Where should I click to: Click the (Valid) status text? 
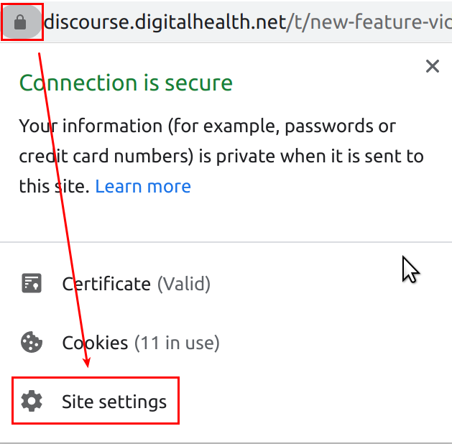coord(184,284)
